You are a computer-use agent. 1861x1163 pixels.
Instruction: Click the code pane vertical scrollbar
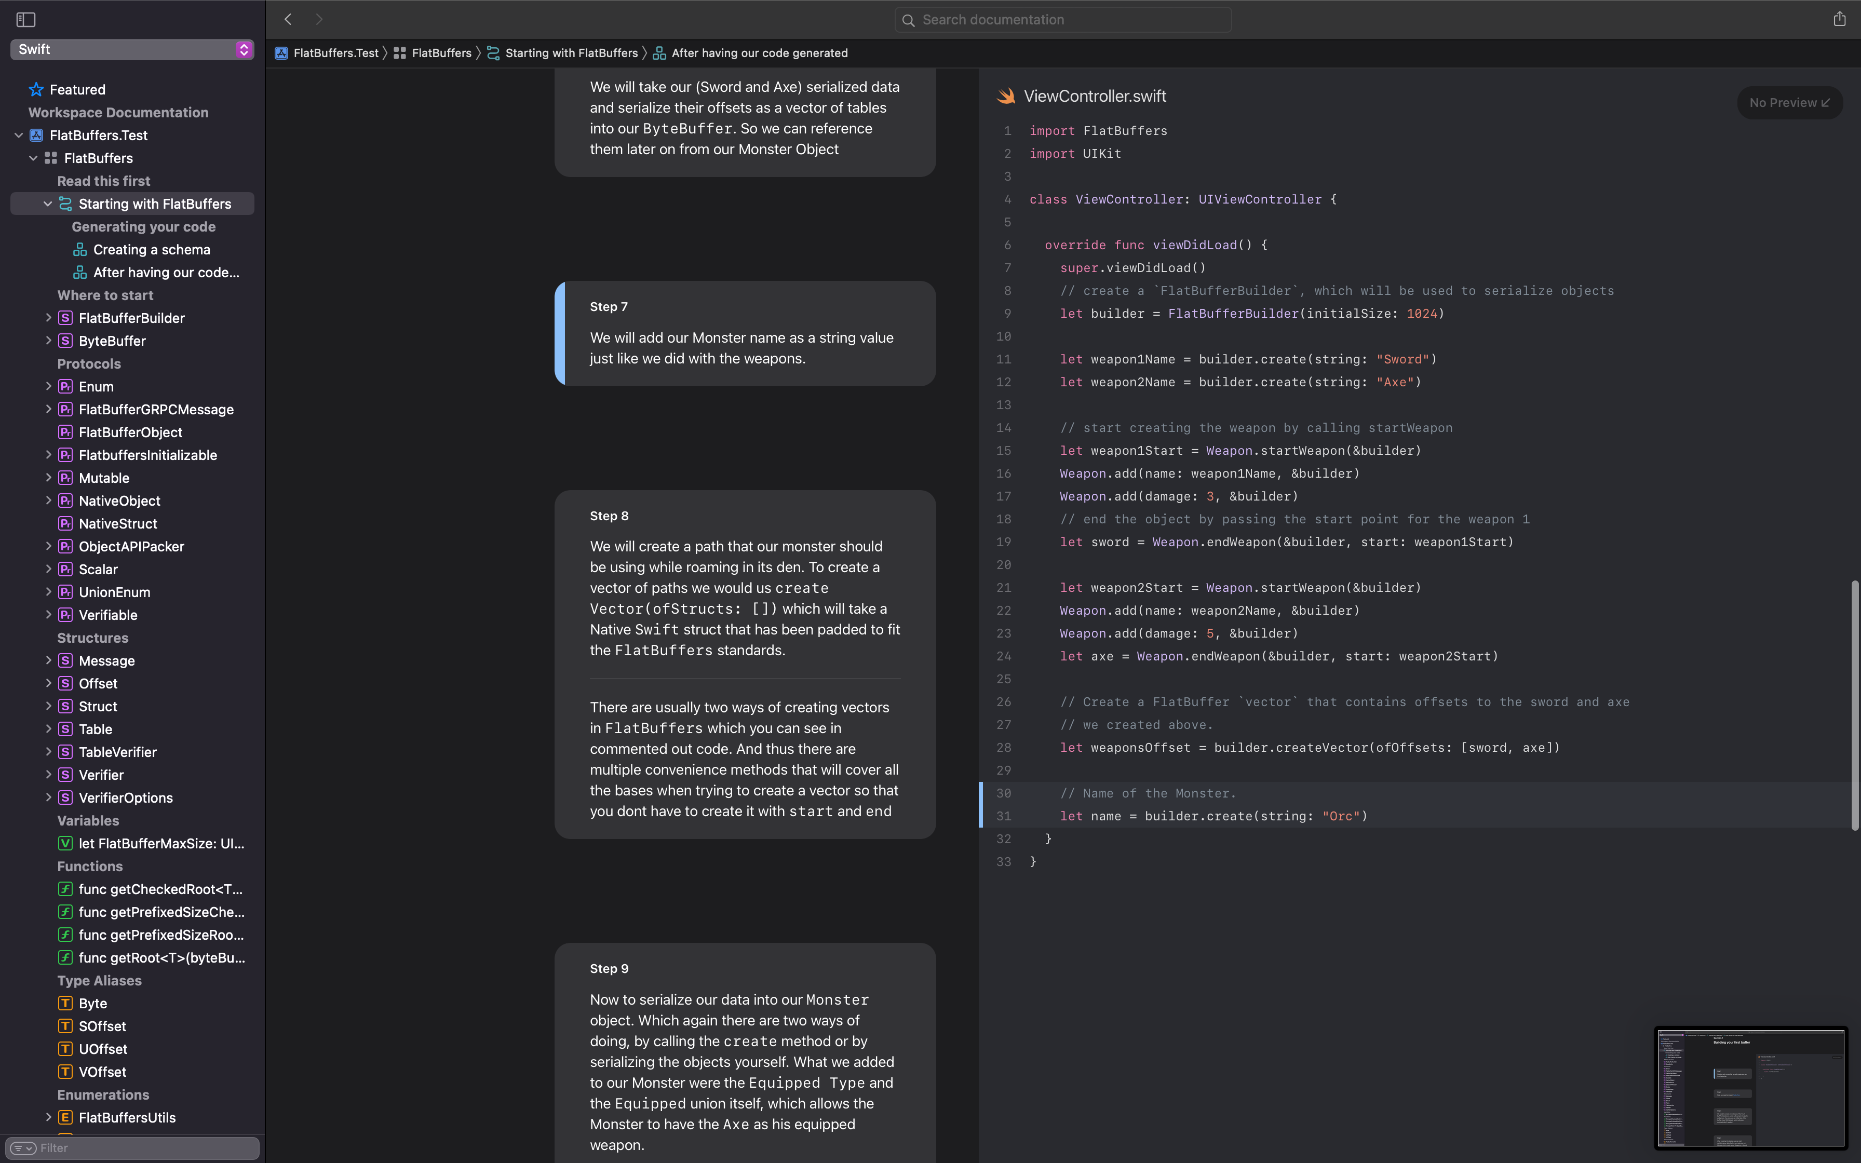(1855, 705)
